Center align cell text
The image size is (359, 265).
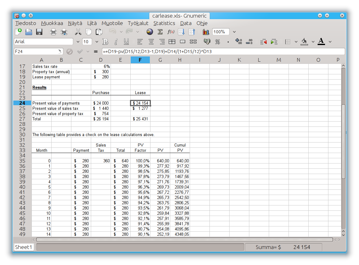pyautogui.click(x=151, y=42)
